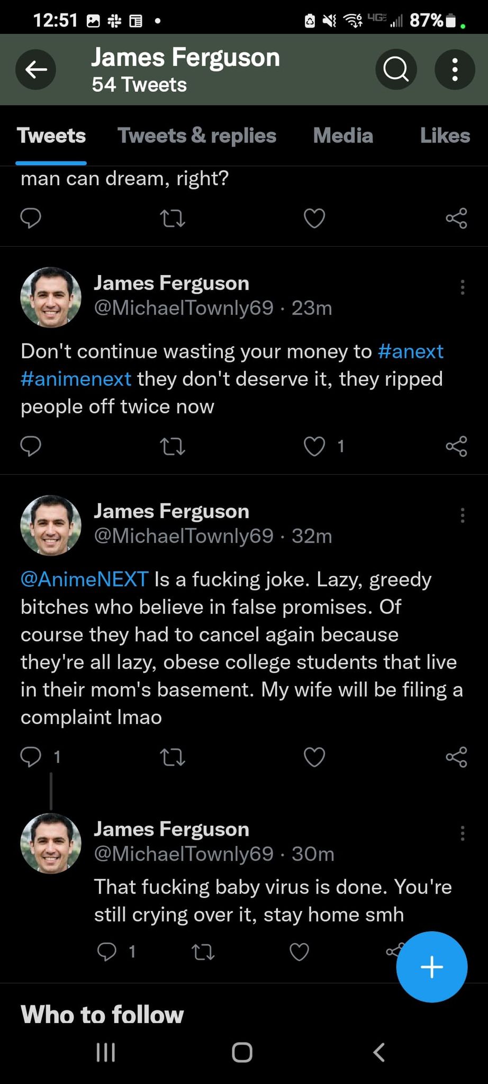Reply to the #animenext tweet
The image size is (488, 1084).
[31, 446]
